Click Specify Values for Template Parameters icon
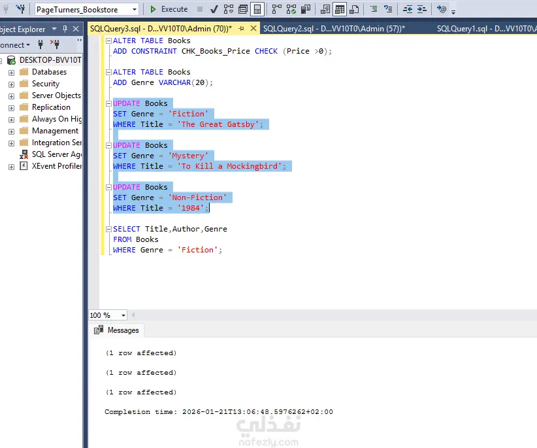This screenshot has height=448, width=537. [442, 9]
